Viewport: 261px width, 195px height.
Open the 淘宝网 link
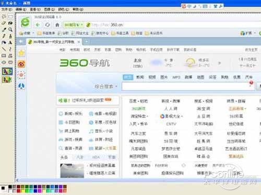204,109
